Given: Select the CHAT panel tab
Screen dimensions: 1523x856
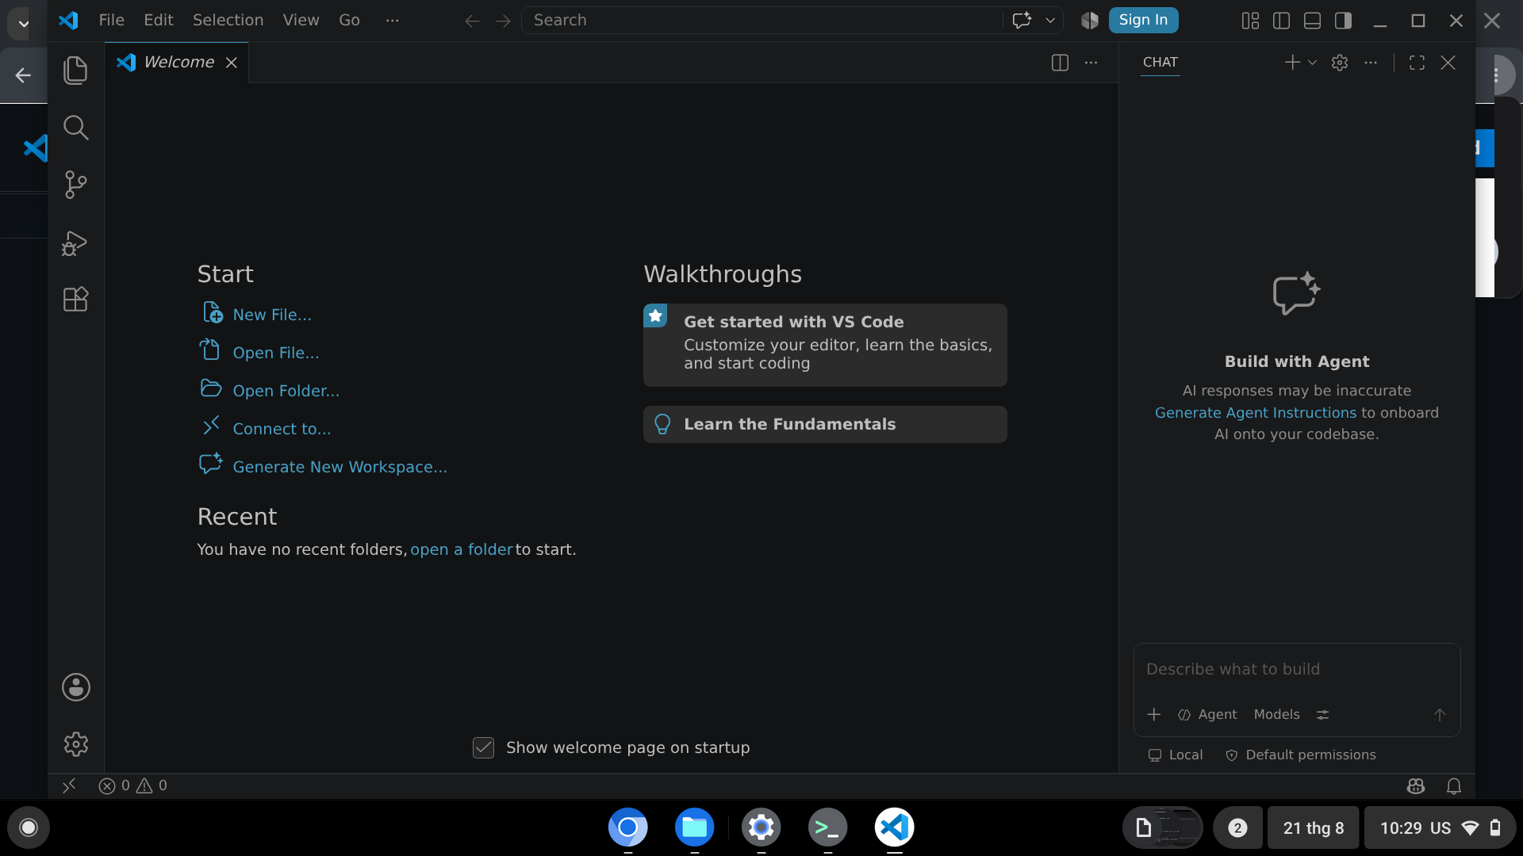Looking at the screenshot, I should click(1160, 63).
